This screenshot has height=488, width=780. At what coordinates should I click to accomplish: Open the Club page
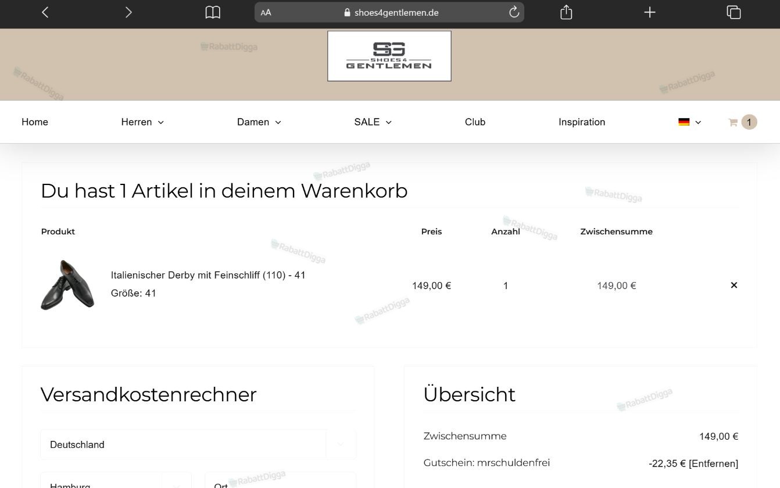click(x=475, y=122)
